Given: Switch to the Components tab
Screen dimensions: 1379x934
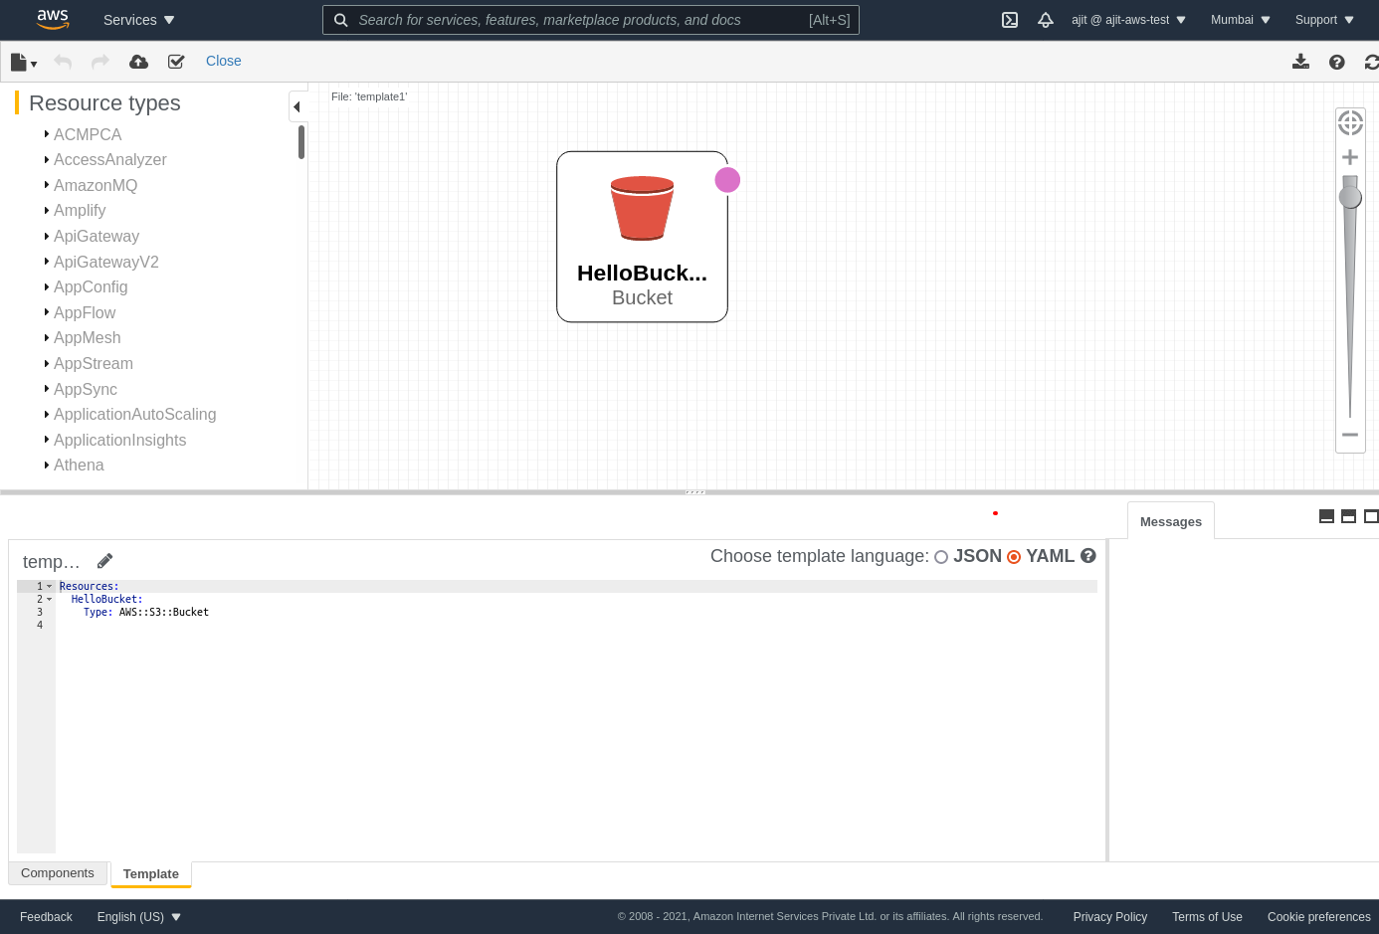Looking at the screenshot, I should 58,873.
